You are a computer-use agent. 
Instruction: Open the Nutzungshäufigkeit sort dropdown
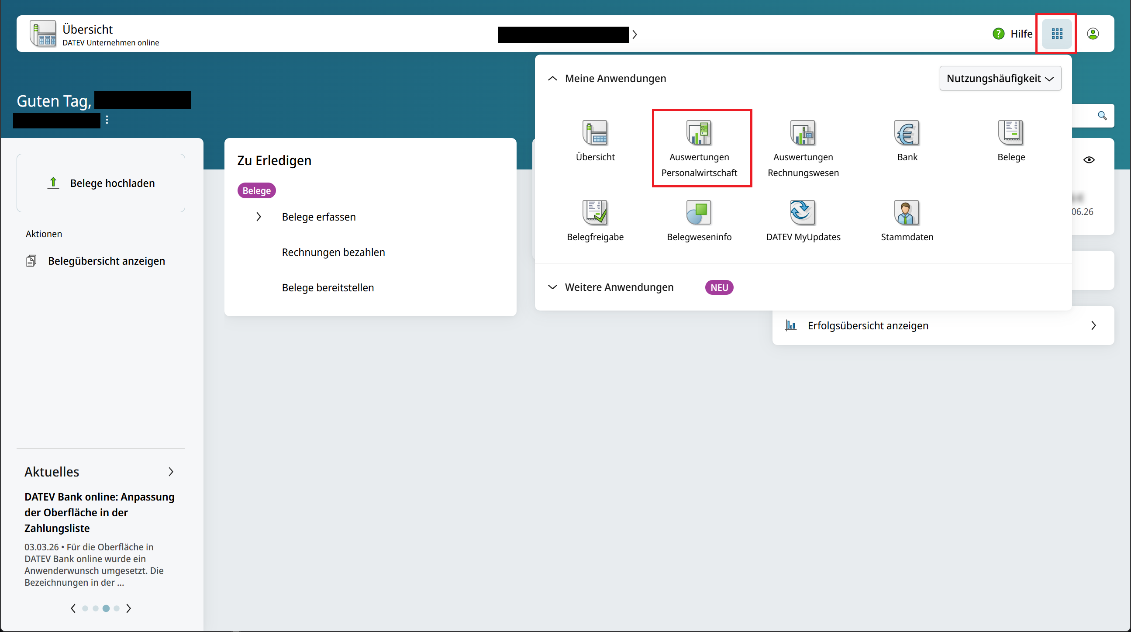[1000, 78]
